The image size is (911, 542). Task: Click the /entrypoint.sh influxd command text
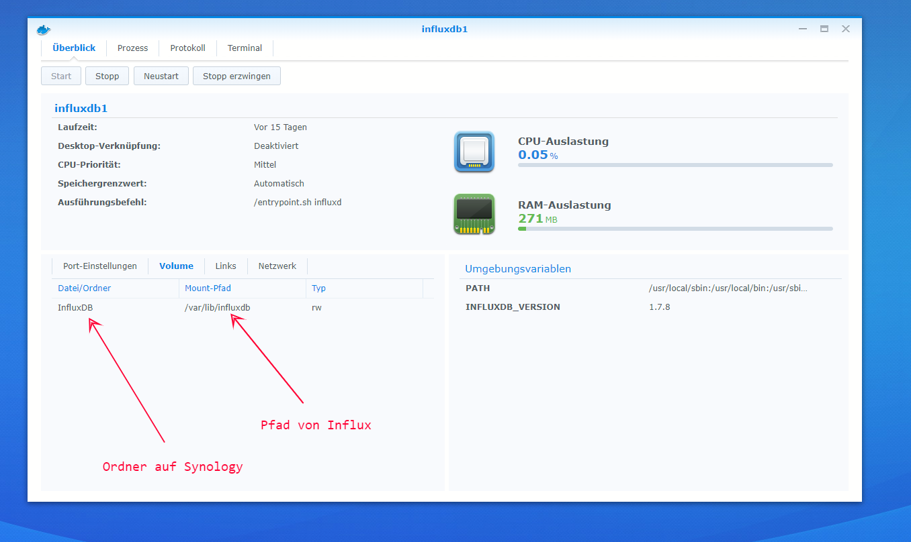click(x=298, y=202)
